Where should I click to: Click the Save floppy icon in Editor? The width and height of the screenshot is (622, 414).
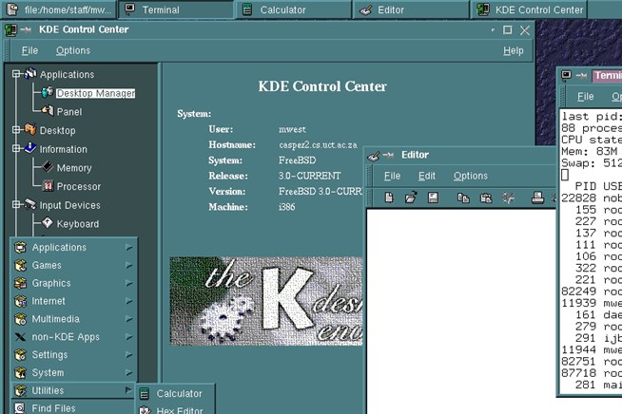(x=433, y=198)
